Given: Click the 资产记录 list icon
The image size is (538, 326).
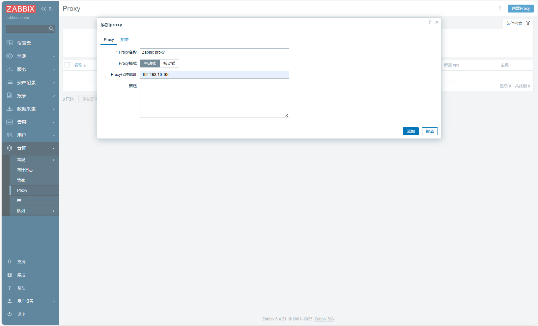Looking at the screenshot, I should coord(10,83).
